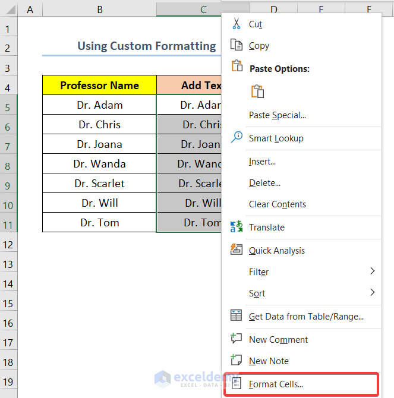This screenshot has height=398, width=394.
Task: Select cell Dr. Tom in column B
Action: click(x=99, y=222)
